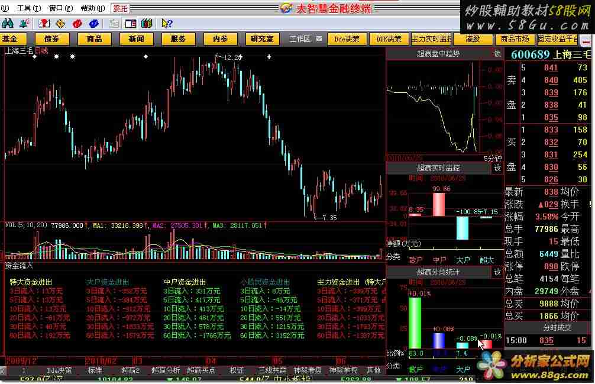The width and height of the screenshot is (595, 384).
Task: Open the 帮助(H) menu
Action: (91, 8)
